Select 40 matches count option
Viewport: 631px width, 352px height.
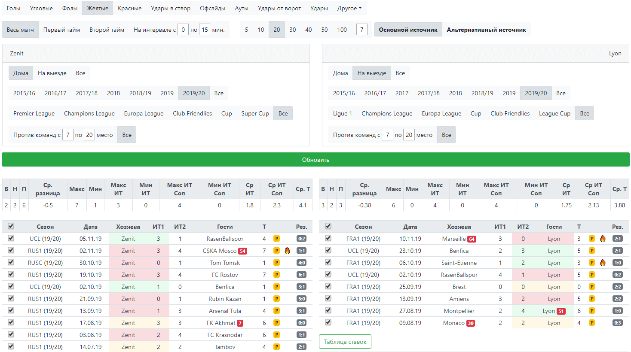point(308,30)
